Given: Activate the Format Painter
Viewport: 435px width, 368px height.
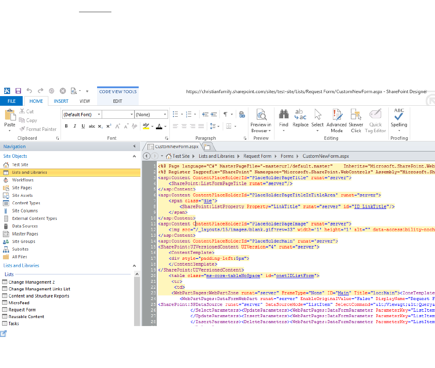Looking at the screenshot, I should pyautogui.click(x=38, y=129).
